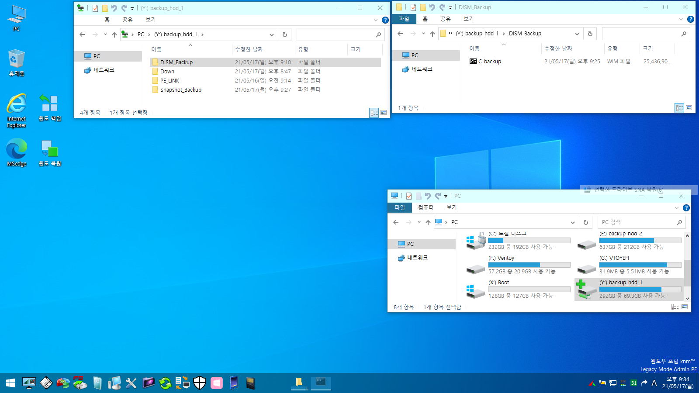Open quick access toolbar dropdown in DISM_Backup window
Screen dimensions: 699x393
click(450, 7)
